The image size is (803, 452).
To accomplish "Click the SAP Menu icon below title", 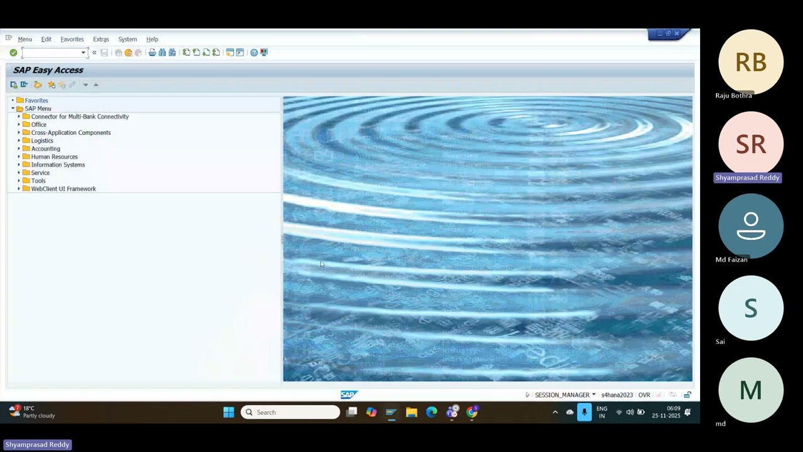I will click(24, 85).
